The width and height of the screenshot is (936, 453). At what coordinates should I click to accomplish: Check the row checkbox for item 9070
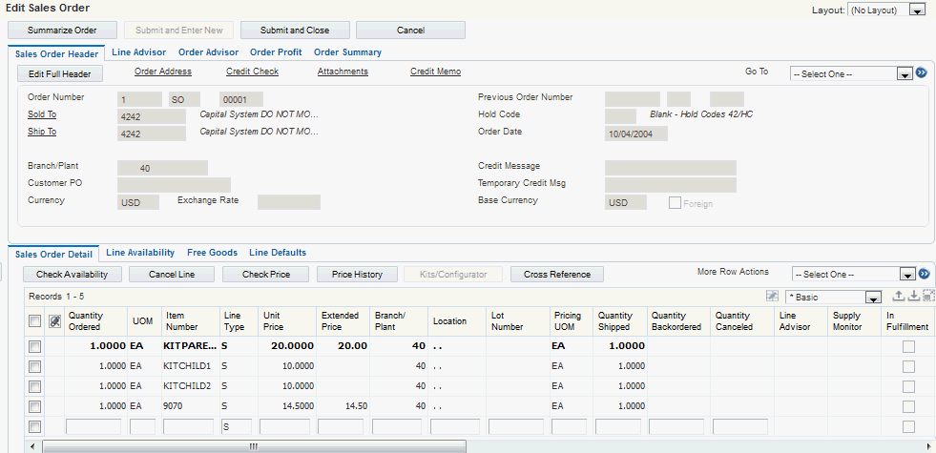[35, 406]
